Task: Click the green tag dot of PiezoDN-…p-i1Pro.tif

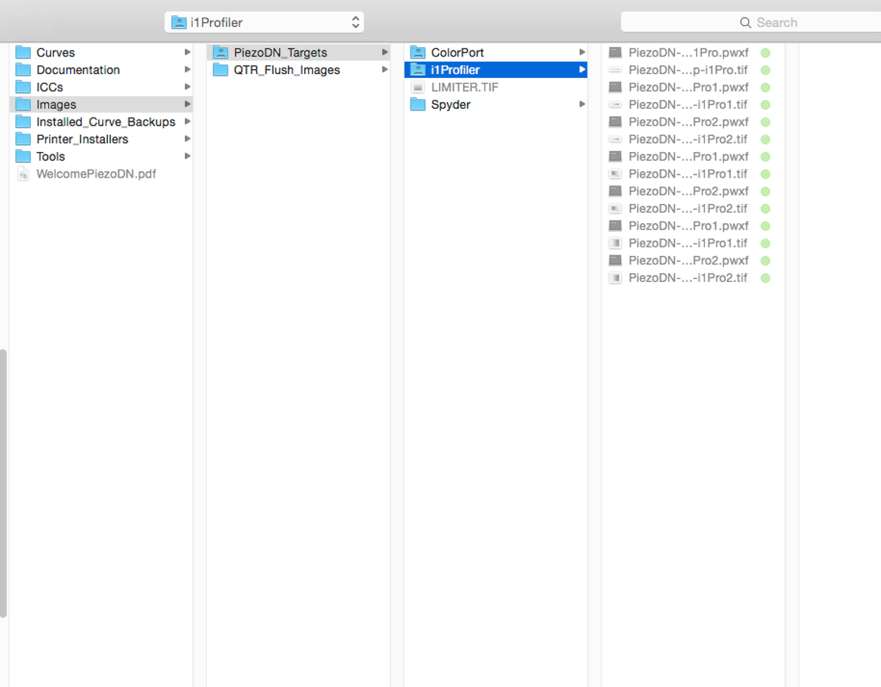Action: 765,70
